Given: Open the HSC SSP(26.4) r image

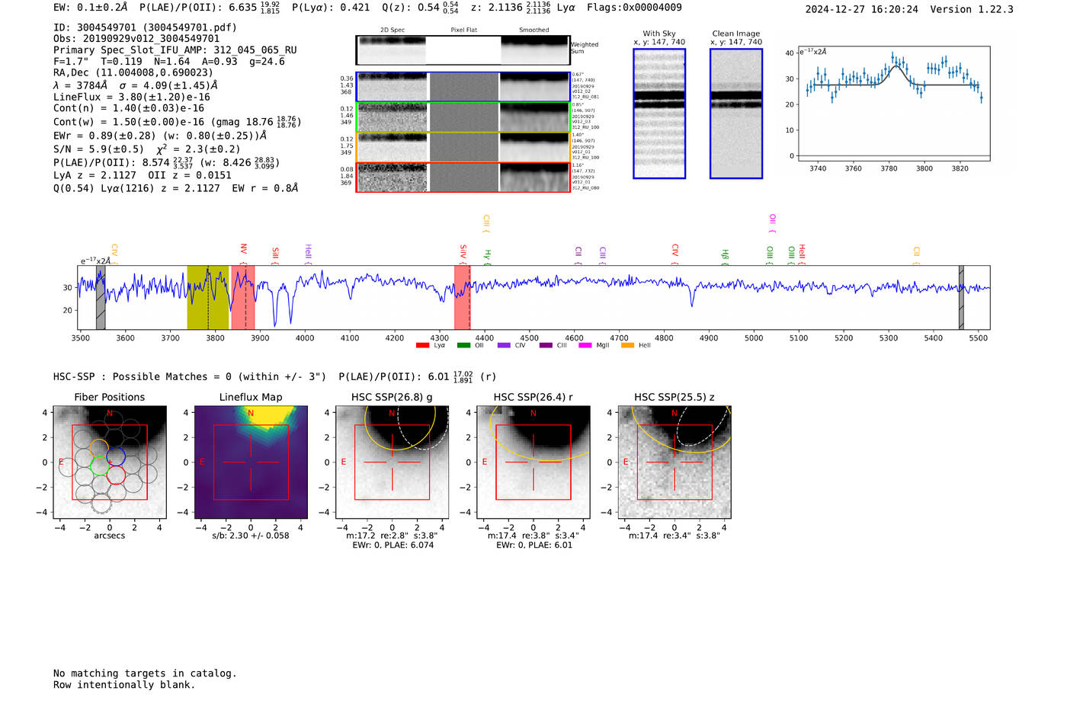Looking at the screenshot, I should [x=533, y=462].
